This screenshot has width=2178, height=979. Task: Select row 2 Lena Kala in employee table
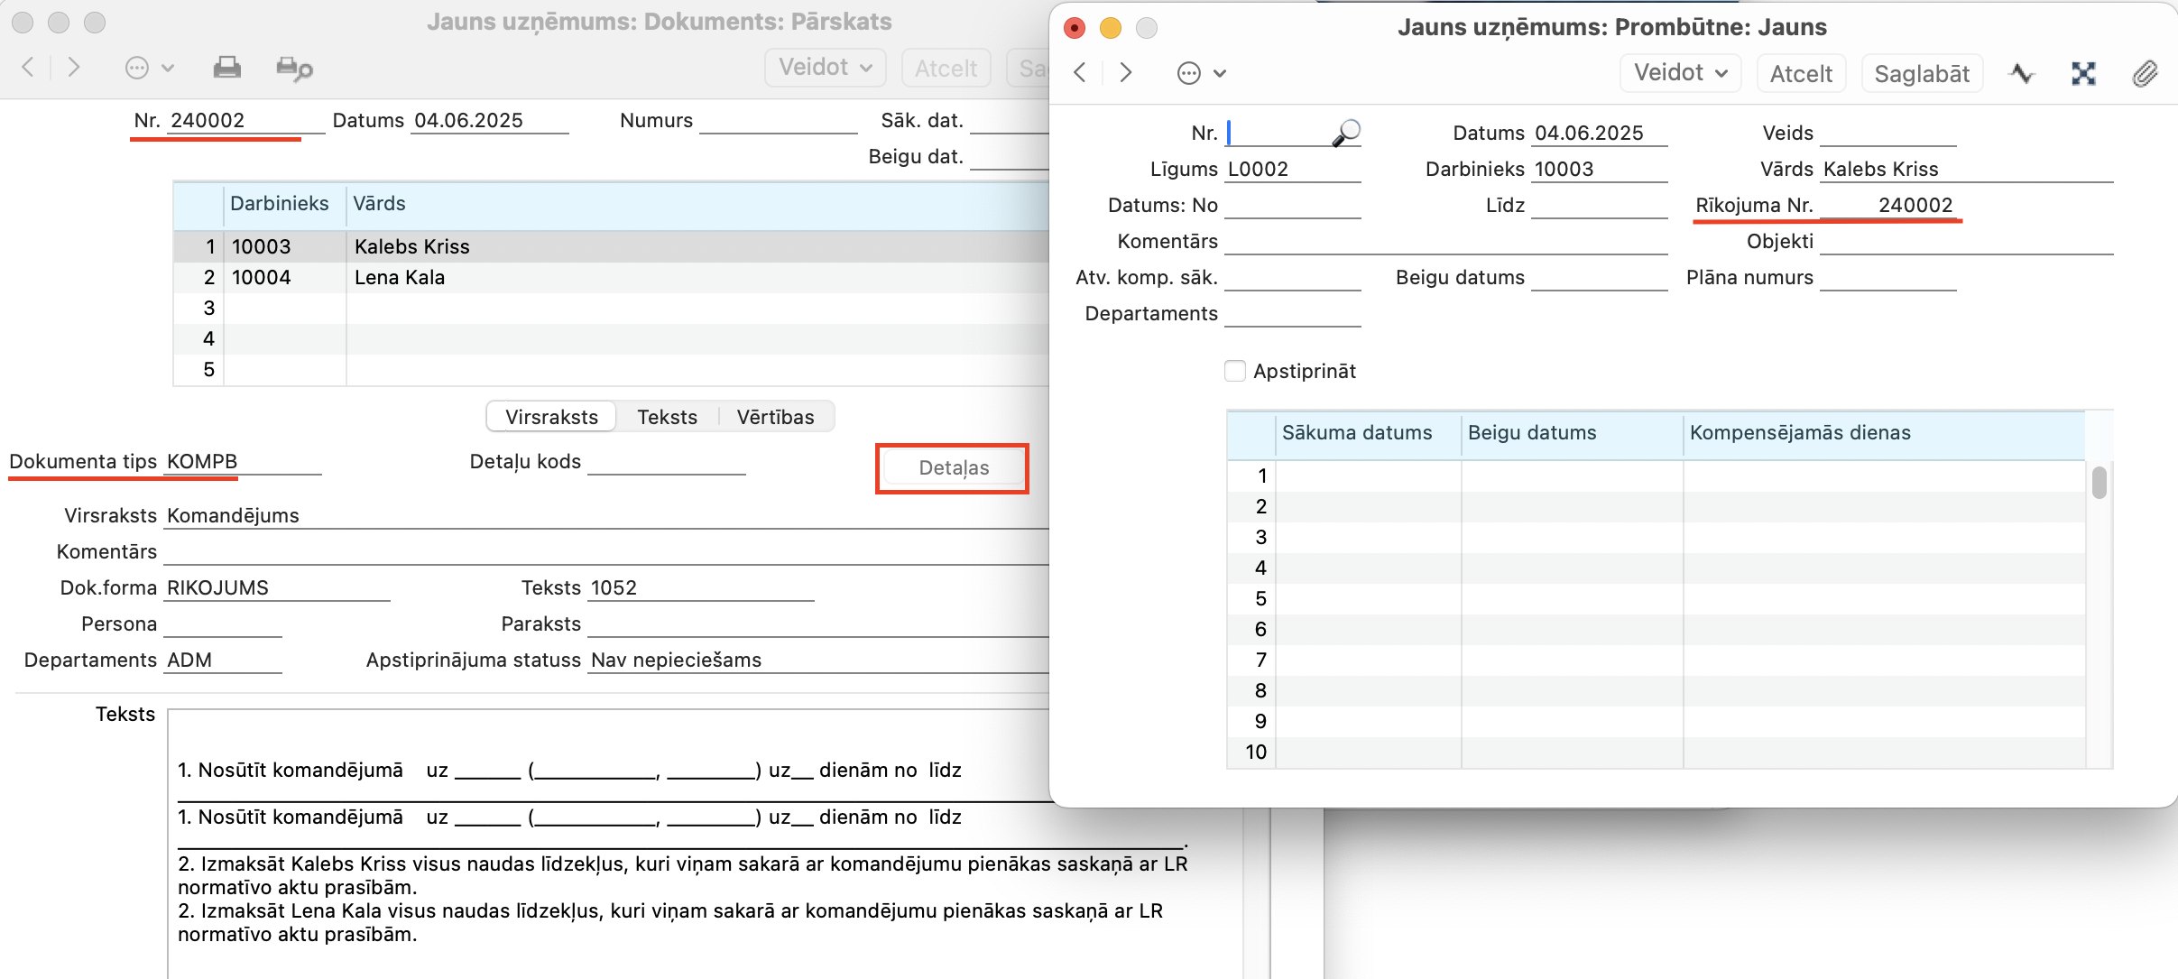tap(611, 277)
